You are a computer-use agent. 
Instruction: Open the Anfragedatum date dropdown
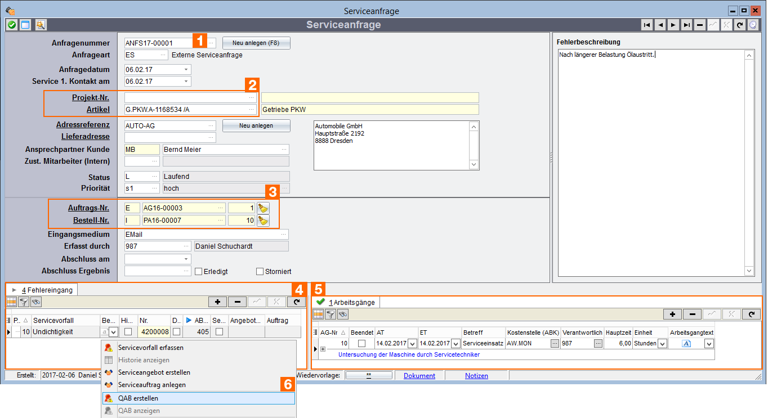tap(186, 70)
